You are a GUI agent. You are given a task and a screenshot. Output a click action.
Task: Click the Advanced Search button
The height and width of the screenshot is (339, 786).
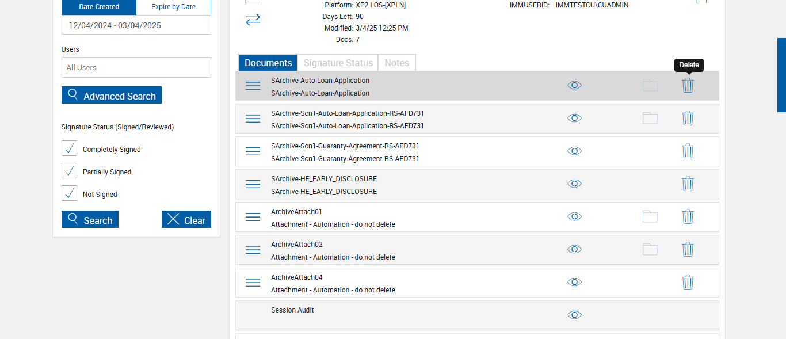[x=112, y=96]
